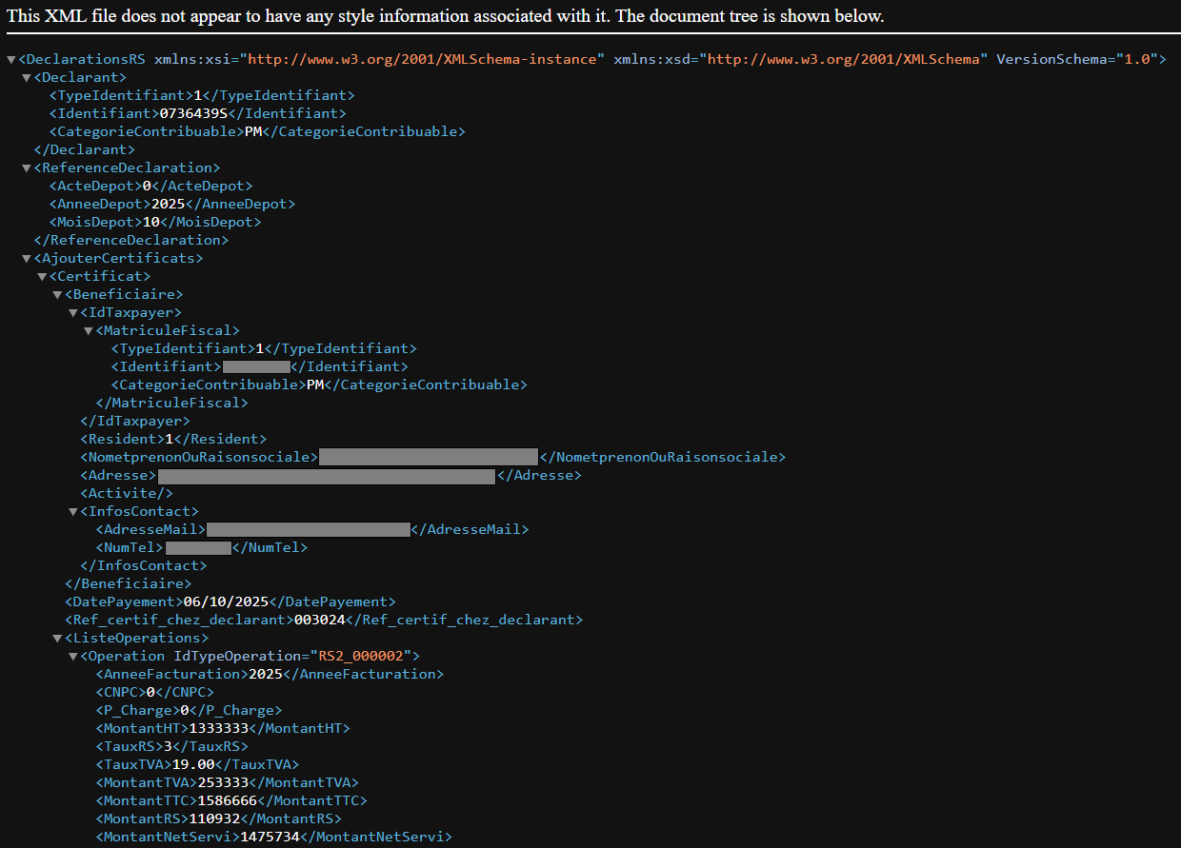Click the DatePayement value 06/10/2025

[227, 602]
